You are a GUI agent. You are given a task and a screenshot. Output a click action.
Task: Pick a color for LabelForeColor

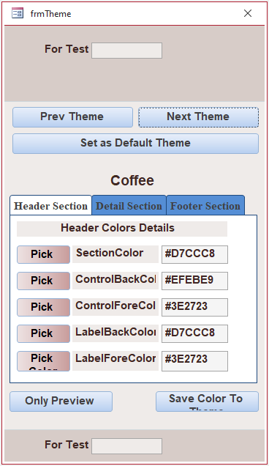[x=43, y=361]
